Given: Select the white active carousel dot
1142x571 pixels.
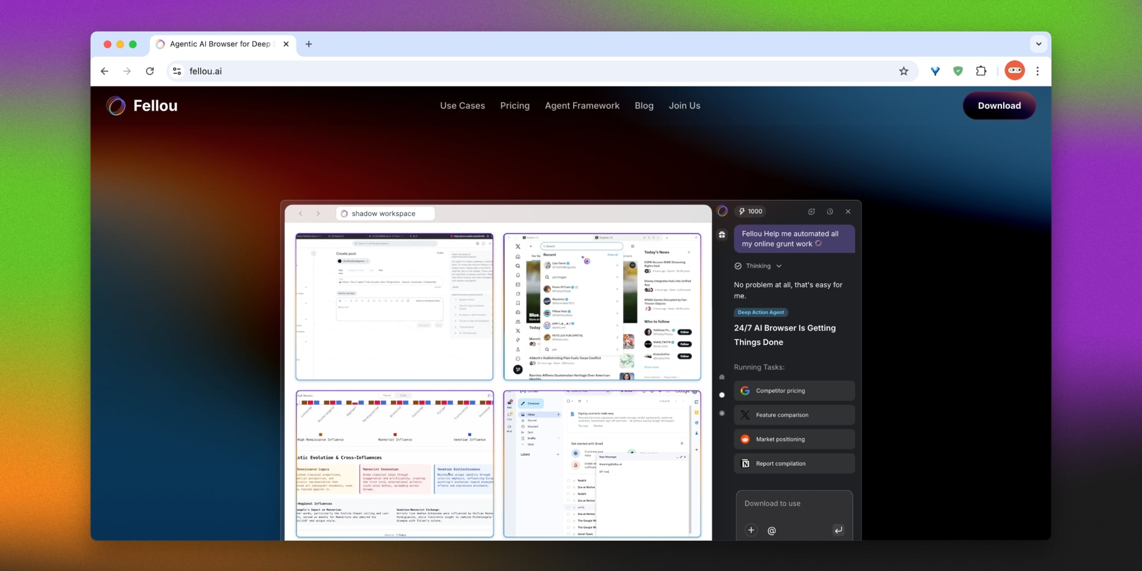Looking at the screenshot, I should pos(722,395).
